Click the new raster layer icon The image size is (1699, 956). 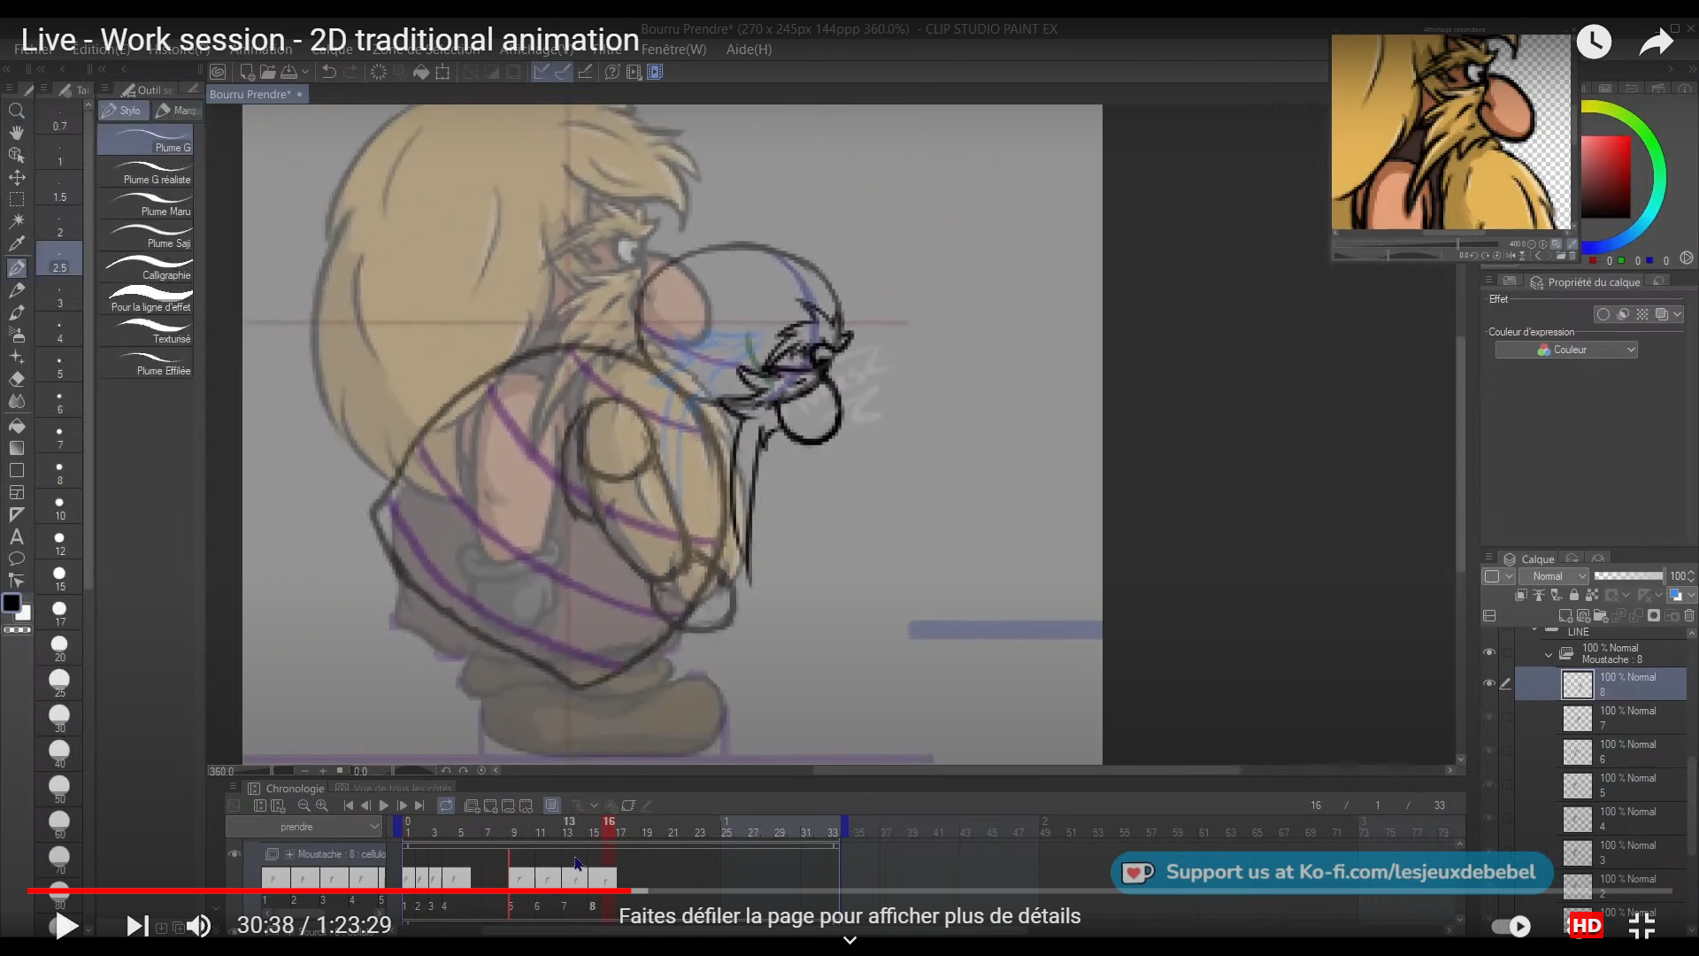coord(1564,615)
